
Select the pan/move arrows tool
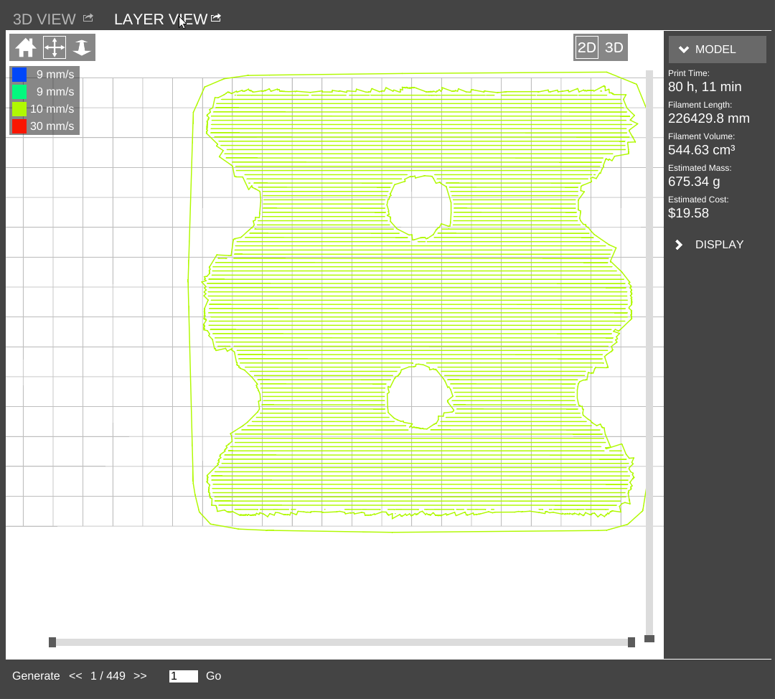click(x=55, y=47)
